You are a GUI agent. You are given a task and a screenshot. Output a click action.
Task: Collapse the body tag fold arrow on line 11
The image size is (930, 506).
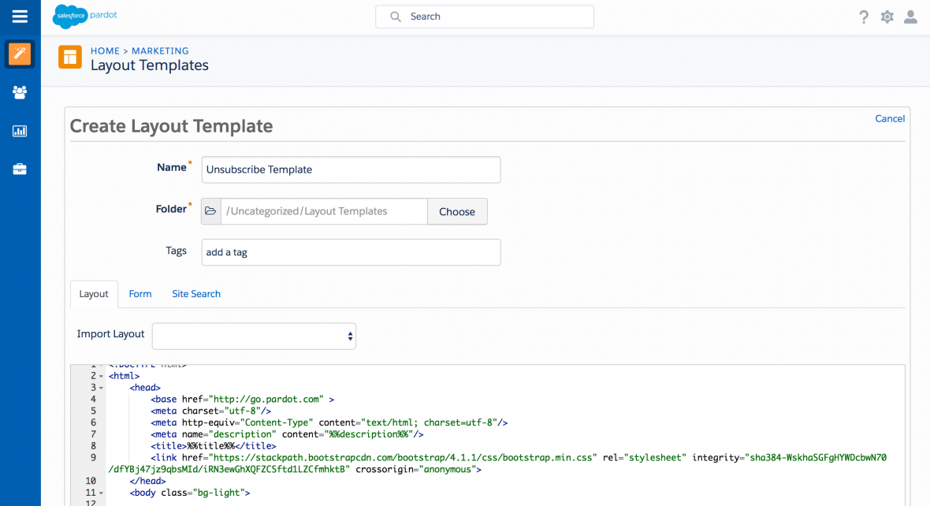[102, 493]
